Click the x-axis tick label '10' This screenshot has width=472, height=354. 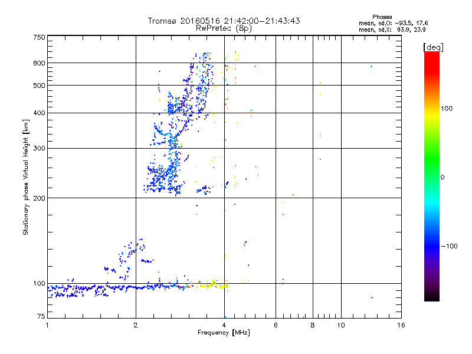point(341,325)
